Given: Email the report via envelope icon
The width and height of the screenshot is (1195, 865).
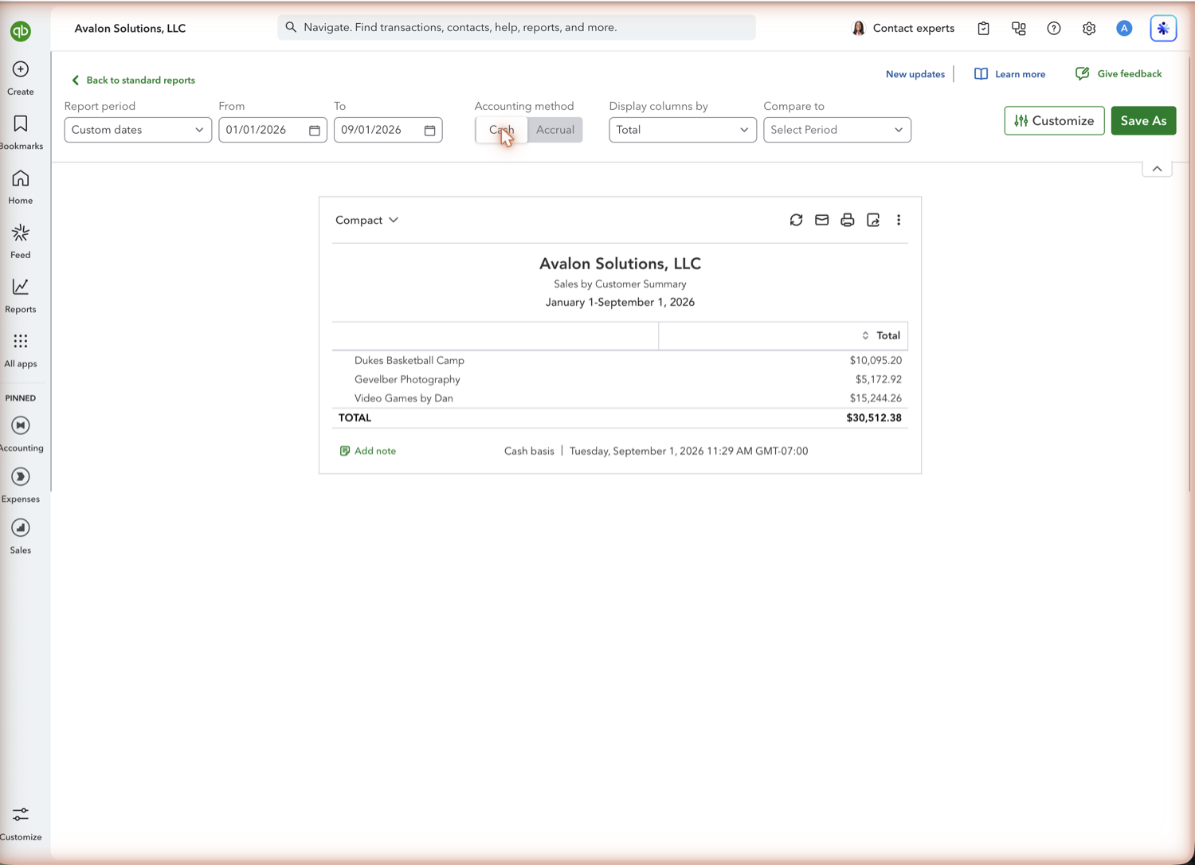Looking at the screenshot, I should coord(821,220).
